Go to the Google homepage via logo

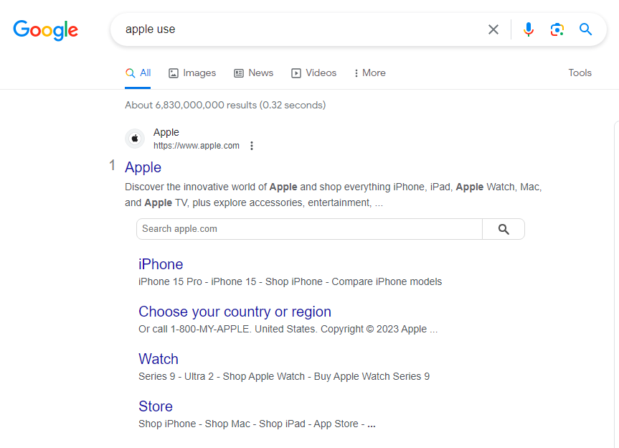pyautogui.click(x=46, y=30)
